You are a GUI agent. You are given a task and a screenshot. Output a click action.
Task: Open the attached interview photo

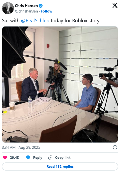(x=60, y=84)
